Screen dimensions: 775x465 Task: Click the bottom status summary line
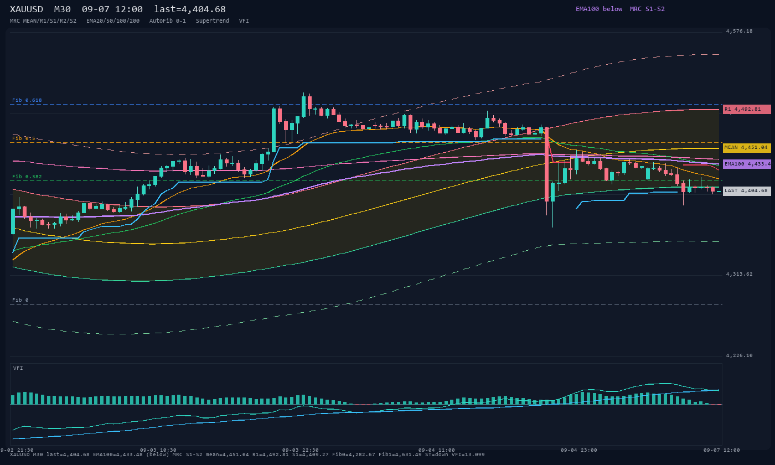[x=247, y=454]
